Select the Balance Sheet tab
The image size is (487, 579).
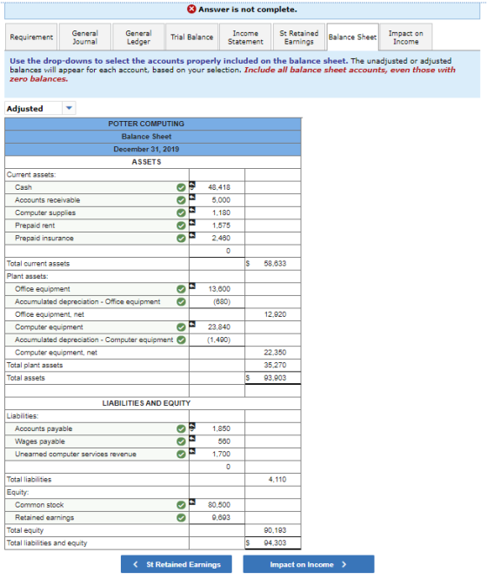point(352,37)
